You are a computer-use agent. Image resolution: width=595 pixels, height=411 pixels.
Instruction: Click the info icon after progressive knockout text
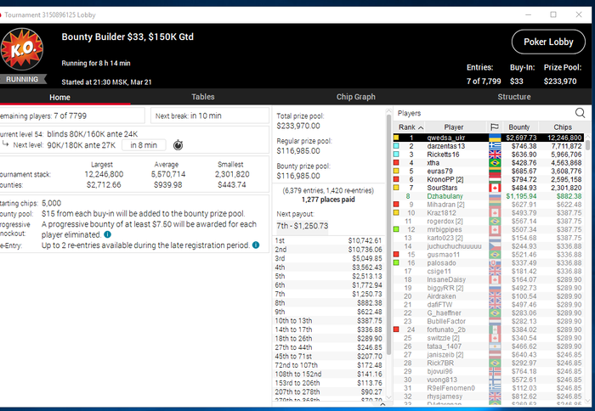pyautogui.click(x=108, y=234)
